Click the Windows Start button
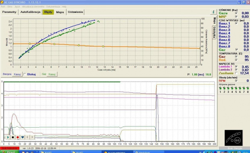 [10, 152]
